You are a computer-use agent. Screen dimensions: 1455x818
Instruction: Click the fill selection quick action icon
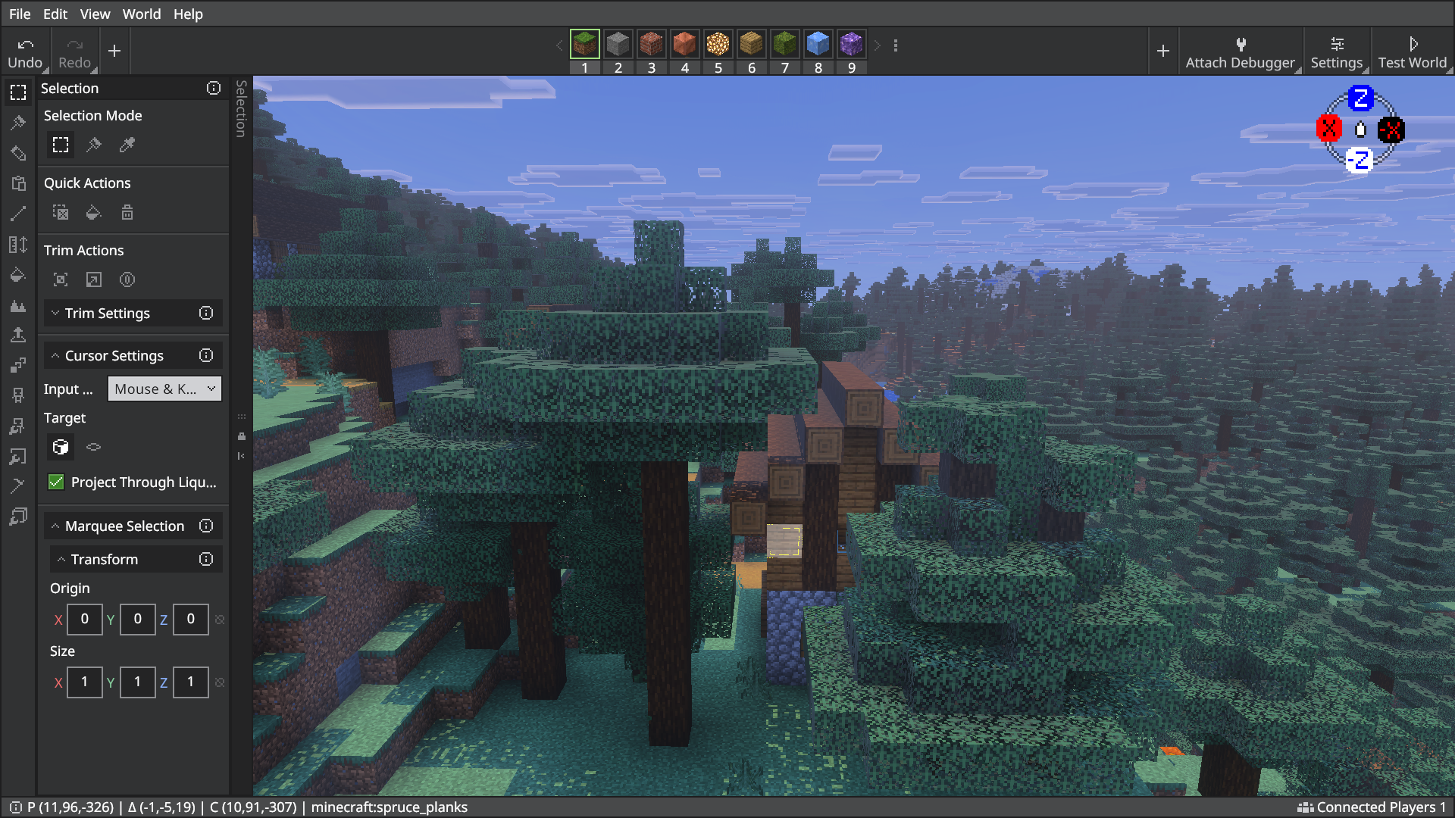click(93, 213)
